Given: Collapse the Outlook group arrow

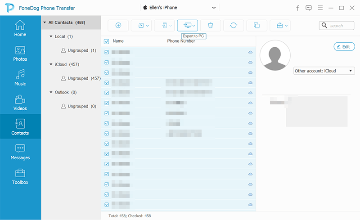Looking at the screenshot, I should point(51,92).
